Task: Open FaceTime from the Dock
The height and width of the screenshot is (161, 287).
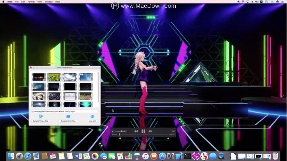Action: point(112,156)
